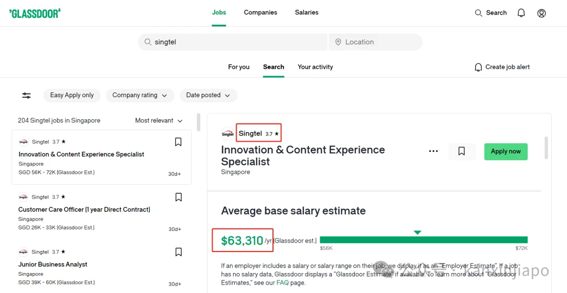Viewport: 567px width, 293px height.
Task: Switch to the Your activity tab
Action: (x=316, y=67)
